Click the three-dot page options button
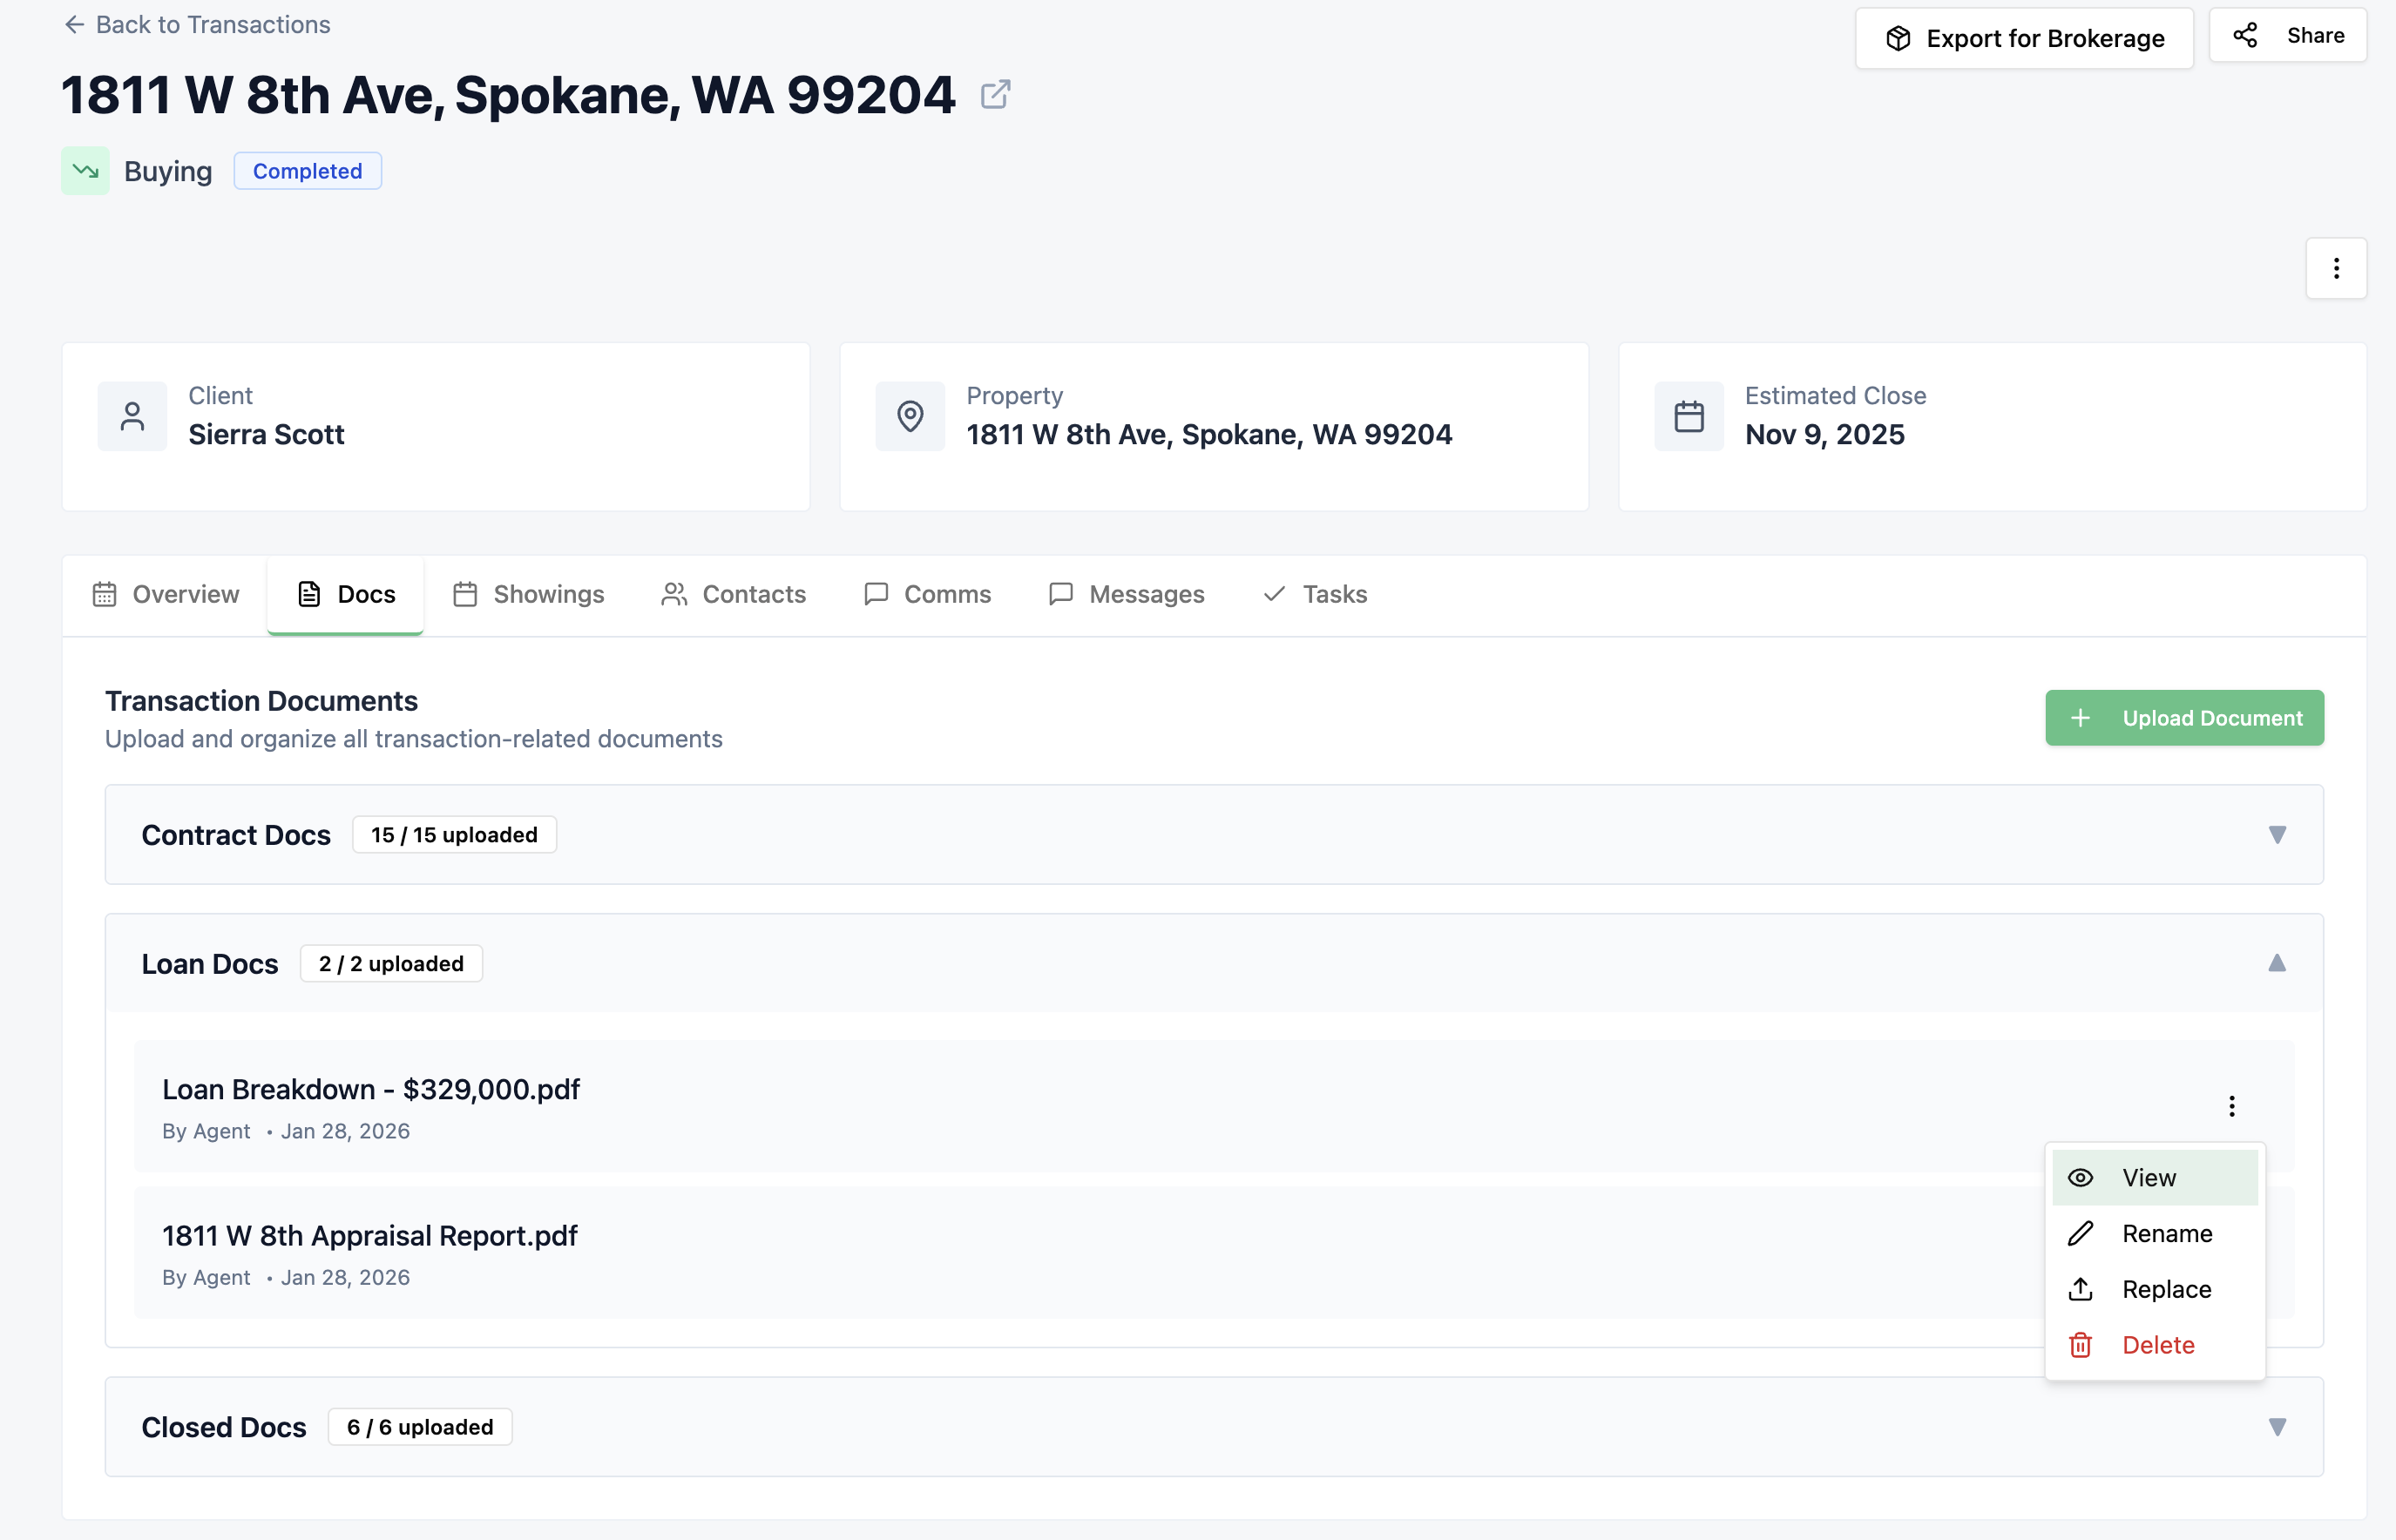Image resolution: width=2396 pixels, height=1540 pixels. [x=2336, y=268]
